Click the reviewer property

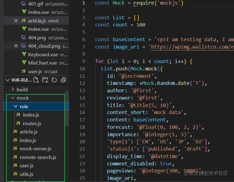coord(118,98)
